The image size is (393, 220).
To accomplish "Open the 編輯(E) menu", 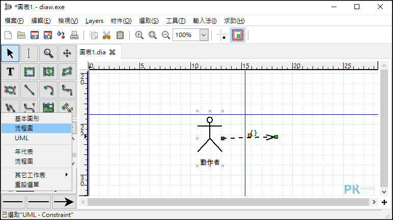I will [41, 21].
